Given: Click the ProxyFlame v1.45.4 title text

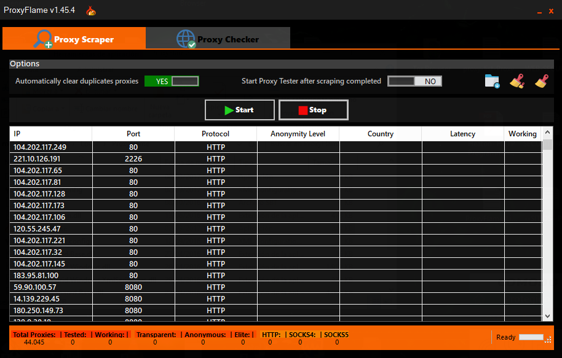Looking at the screenshot, I should (x=39, y=10).
